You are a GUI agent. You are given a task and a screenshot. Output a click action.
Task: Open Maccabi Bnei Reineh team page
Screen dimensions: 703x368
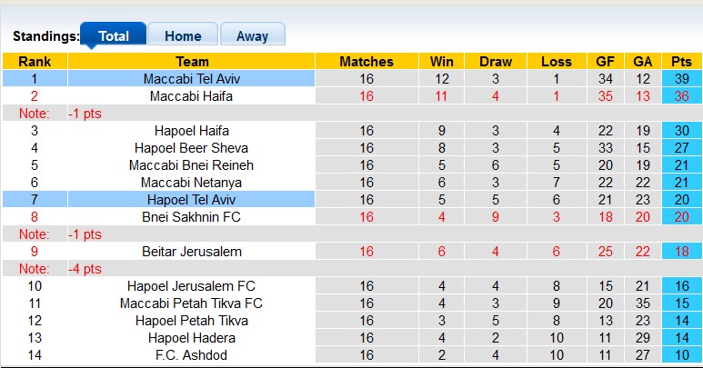click(x=191, y=165)
